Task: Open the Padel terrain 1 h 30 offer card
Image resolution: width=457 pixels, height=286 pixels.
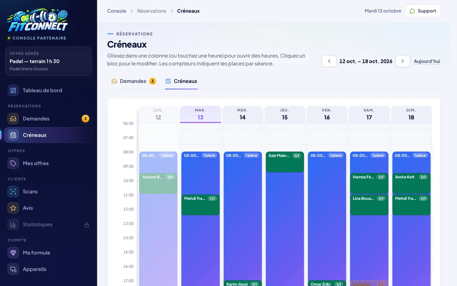Action: click(x=49, y=61)
